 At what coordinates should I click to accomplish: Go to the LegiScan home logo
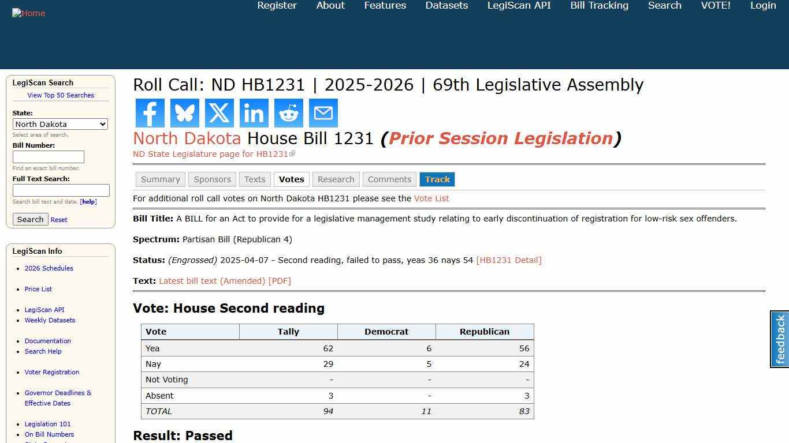tap(28, 13)
